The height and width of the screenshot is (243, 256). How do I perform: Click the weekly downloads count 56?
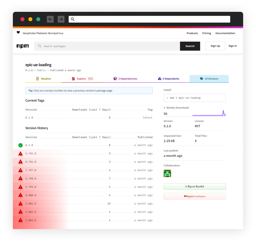click(x=165, y=114)
